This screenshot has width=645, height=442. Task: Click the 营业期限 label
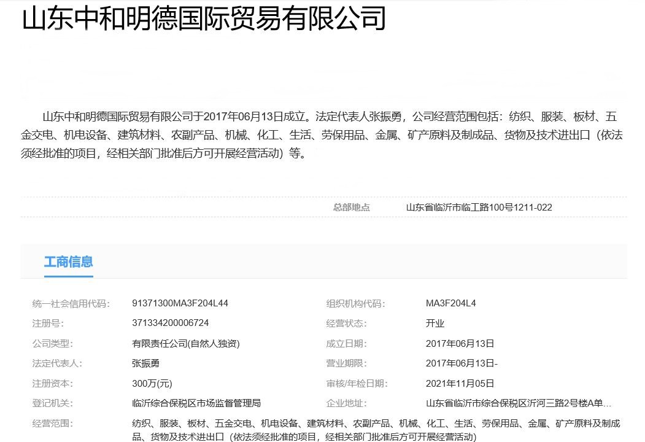(346, 363)
